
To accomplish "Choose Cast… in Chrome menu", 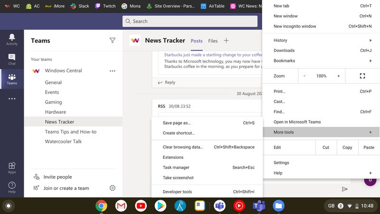I will (x=322, y=101).
